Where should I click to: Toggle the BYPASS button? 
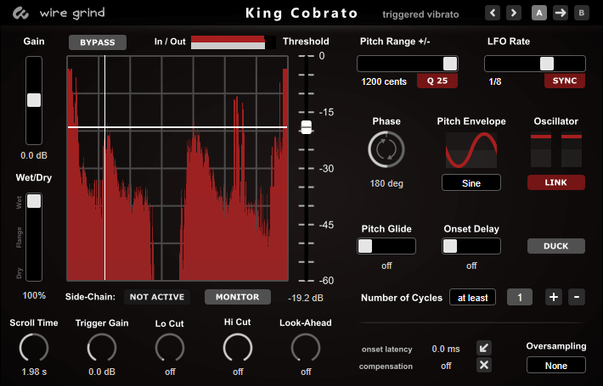click(98, 42)
